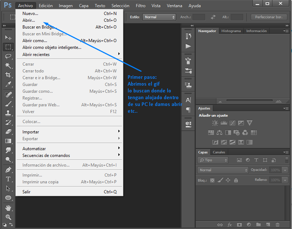This screenshot has width=292, height=229.
Task: Open the Actions panel play icon
Action: 188,46
